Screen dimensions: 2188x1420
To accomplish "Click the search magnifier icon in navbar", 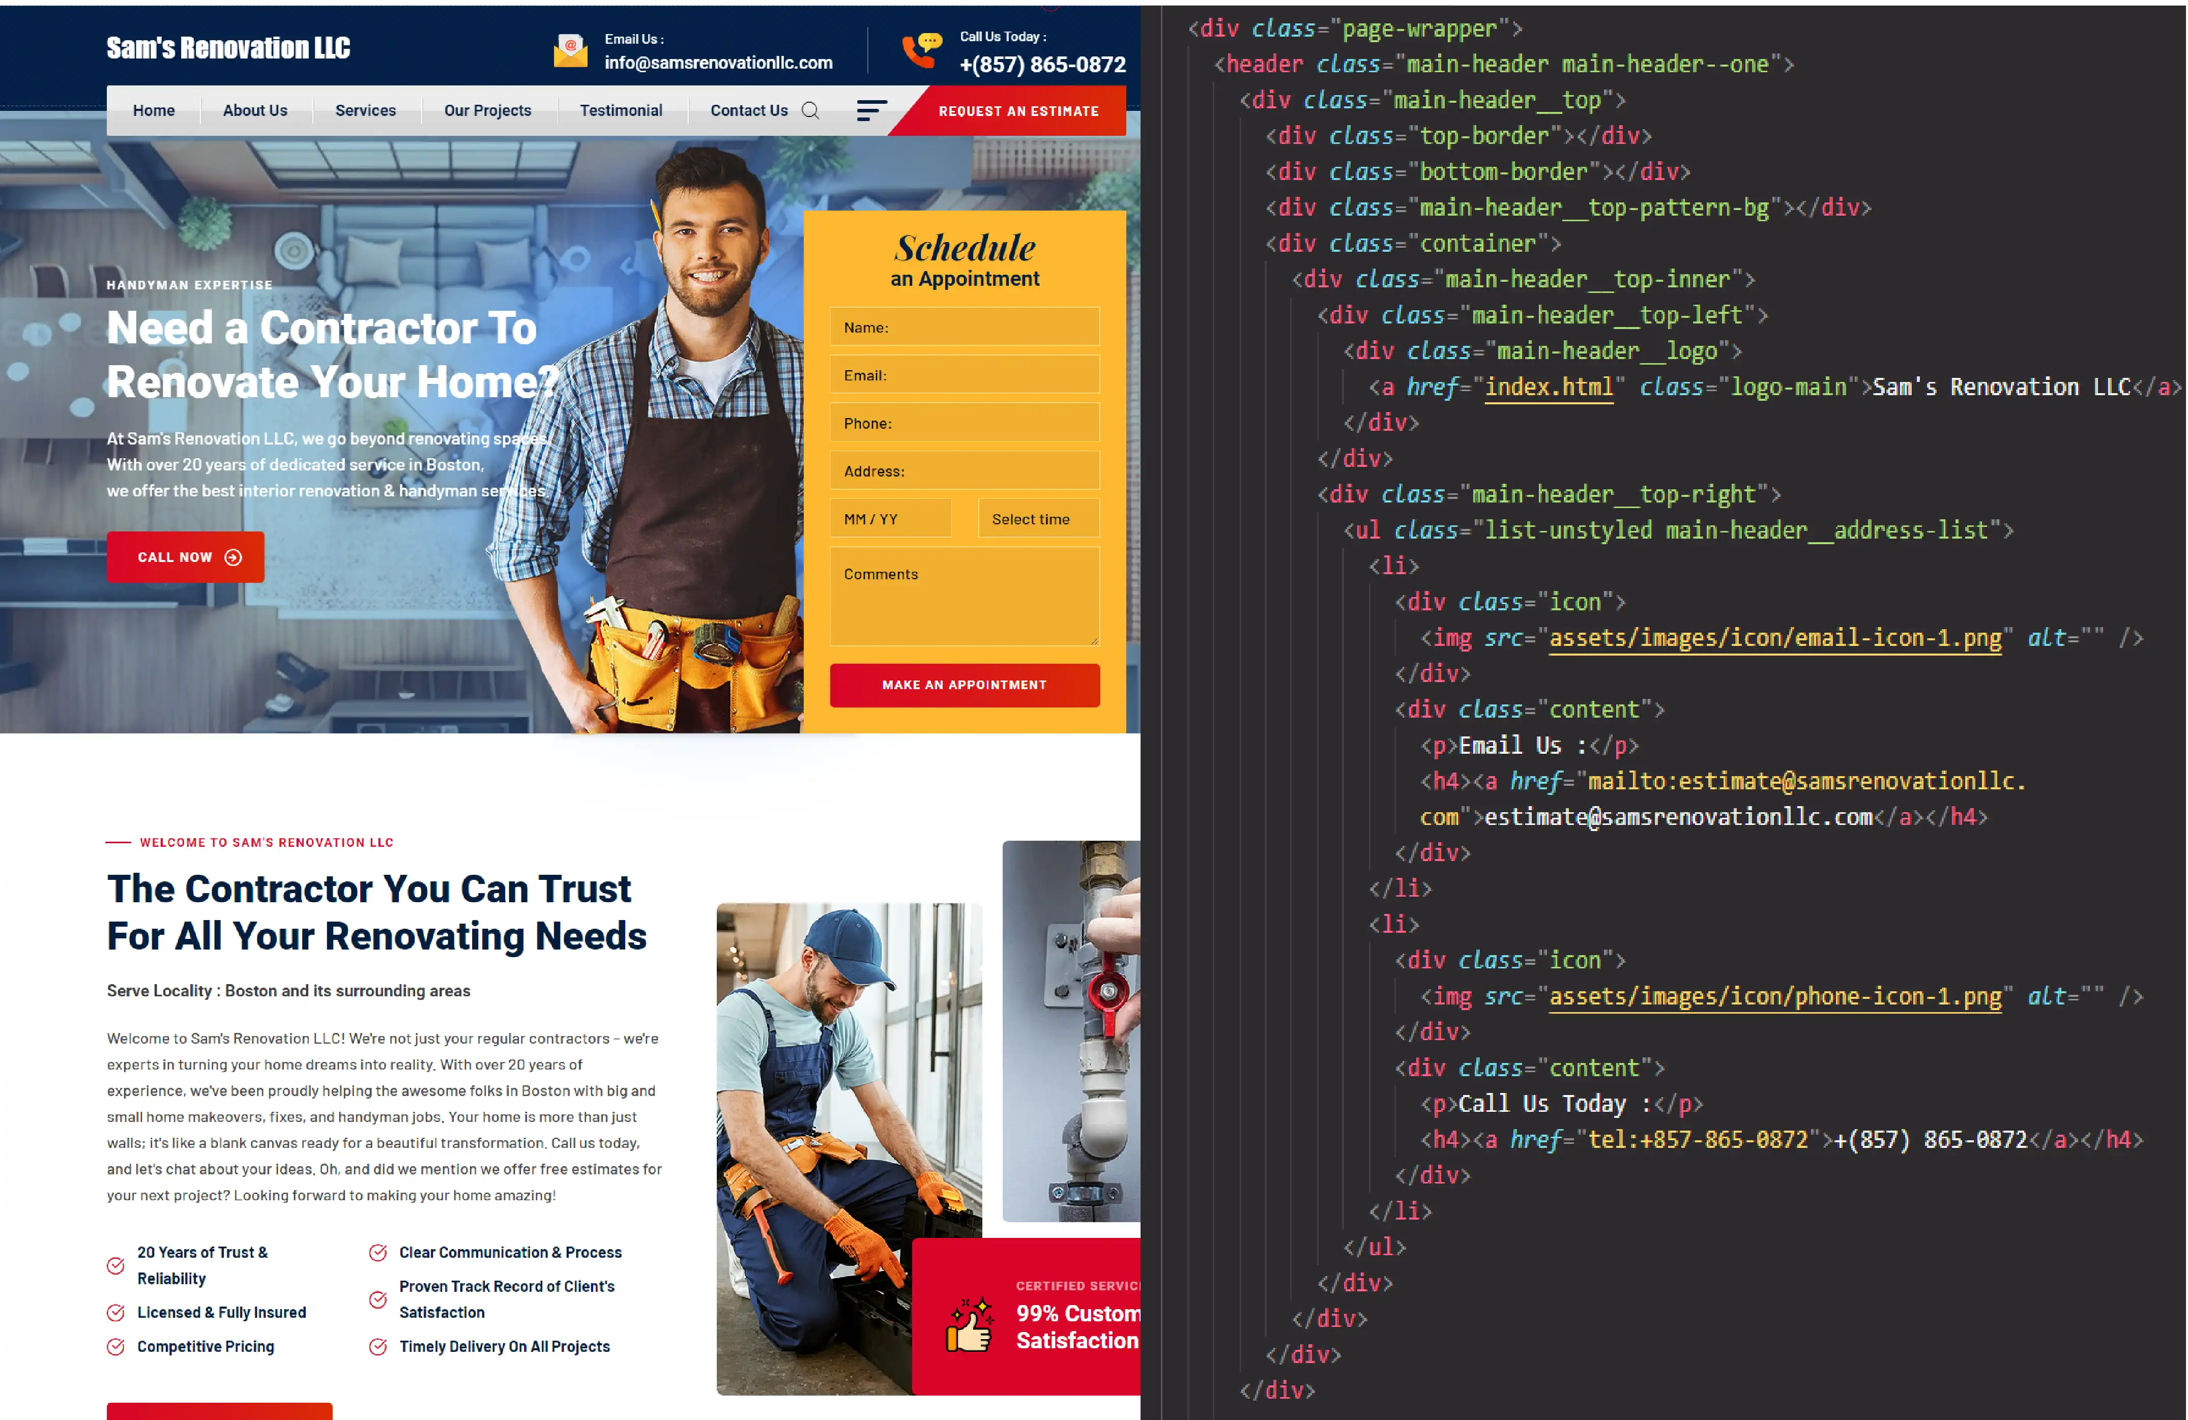I will point(810,110).
